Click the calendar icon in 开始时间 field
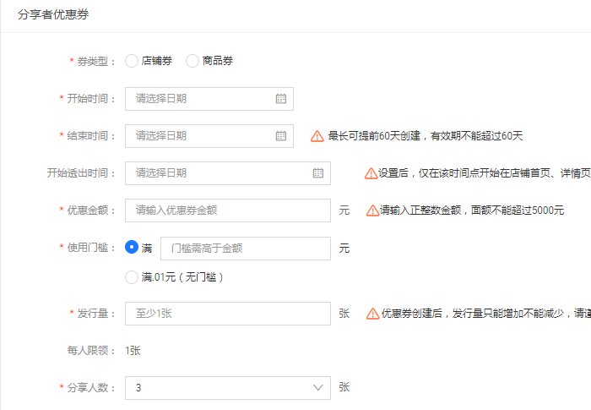591x410 pixels. point(281,99)
